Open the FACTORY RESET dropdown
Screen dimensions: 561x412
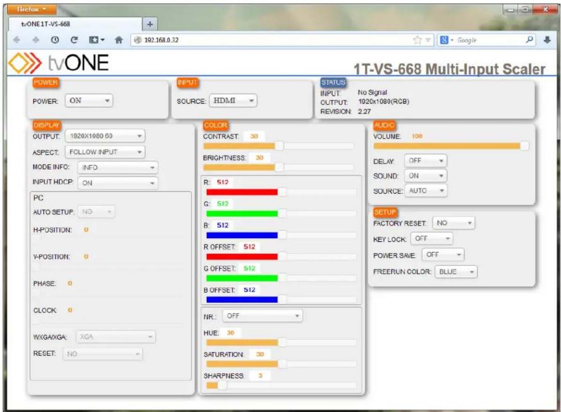[454, 223]
